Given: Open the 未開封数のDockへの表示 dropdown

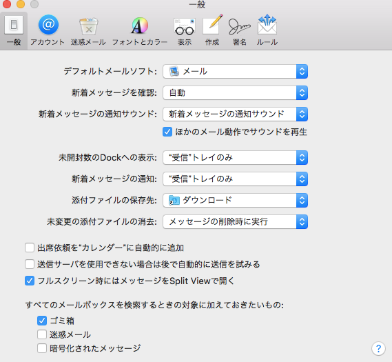Looking at the screenshot, I should tap(235, 157).
